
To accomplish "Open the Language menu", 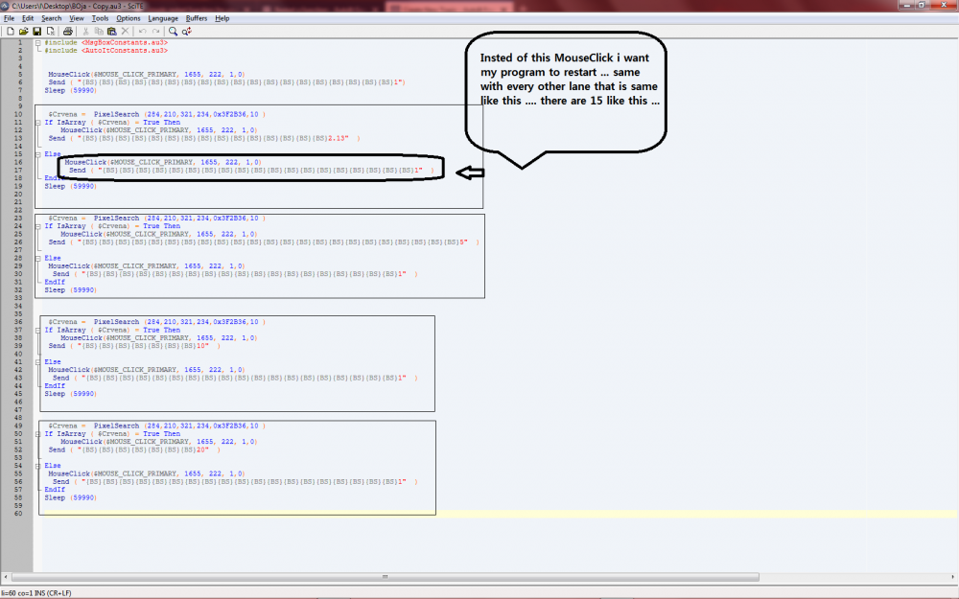I will click(x=163, y=18).
